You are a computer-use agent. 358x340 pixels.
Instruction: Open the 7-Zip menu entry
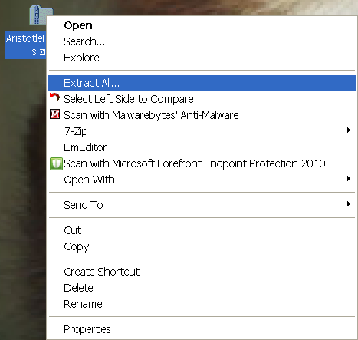click(x=202, y=131)
